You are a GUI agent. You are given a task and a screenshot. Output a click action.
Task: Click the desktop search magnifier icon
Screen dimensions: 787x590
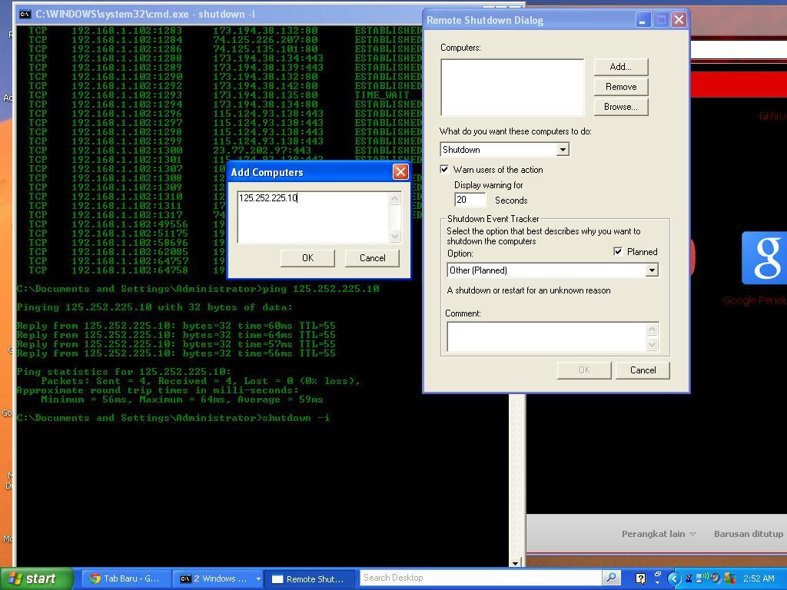click(x=611, y=578)
